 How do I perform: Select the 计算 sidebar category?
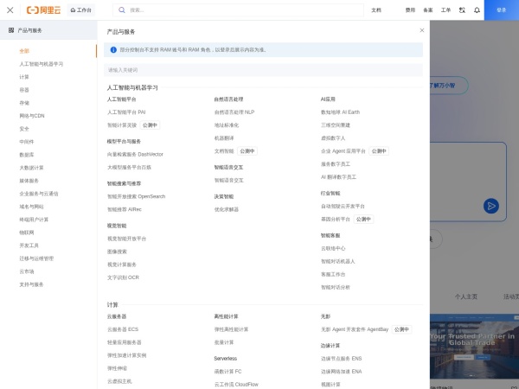[x=24, y=77]
